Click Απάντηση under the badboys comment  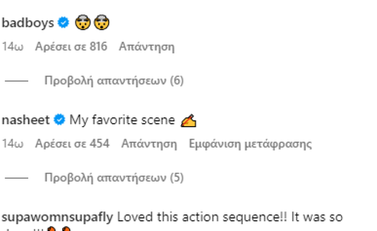[x=147, y=47]
